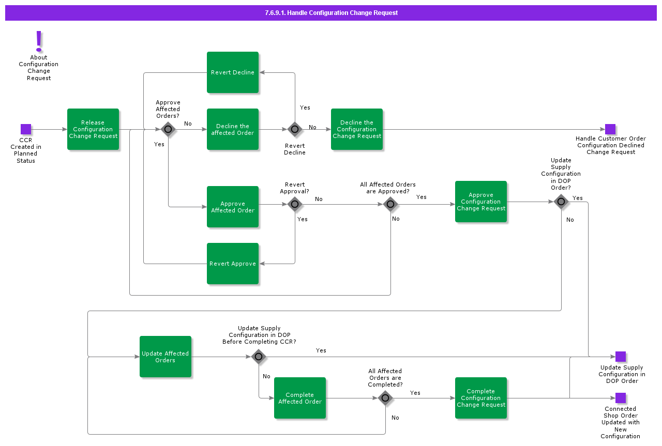Select the Approve Affected Order box
Screen dimensions: 662x446
[x=233, y=207]
